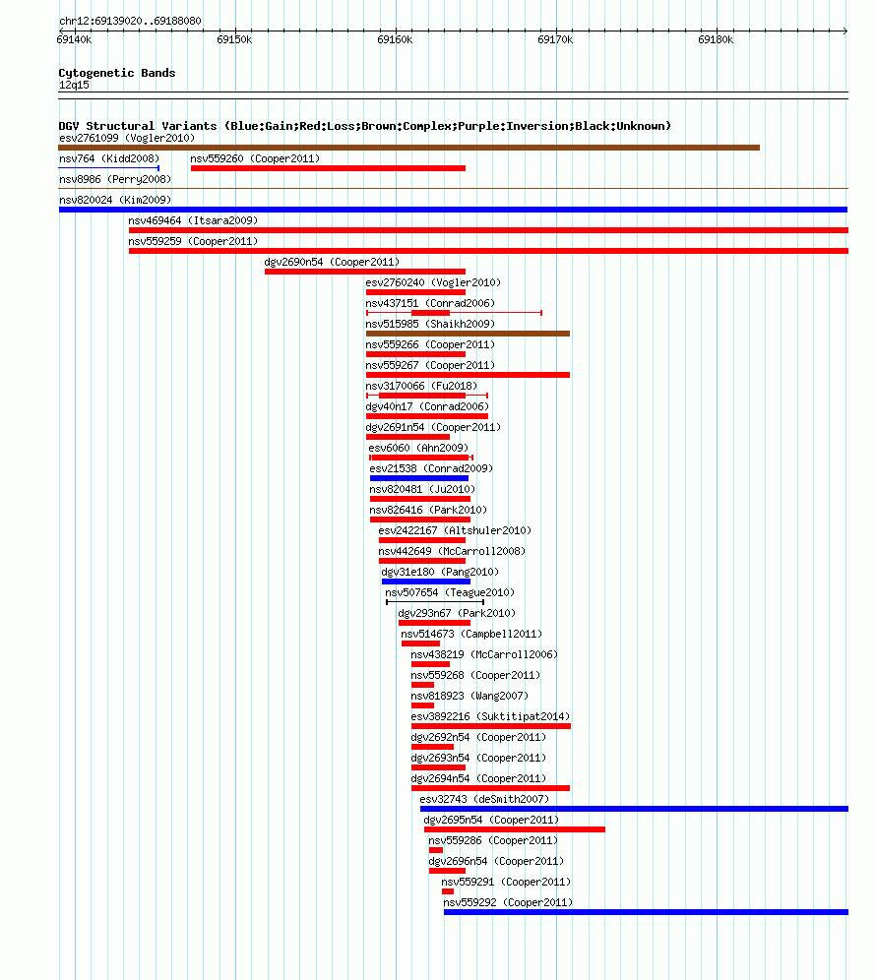Click nsv559292 (Cooper2011) label

point(508,902)
